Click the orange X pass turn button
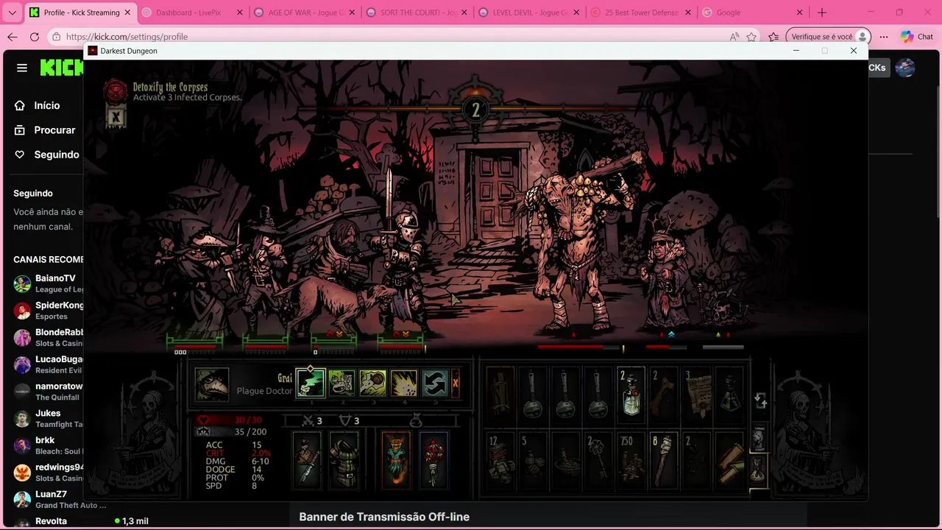This screenshot has height=530, width=942. coord(455,383)
